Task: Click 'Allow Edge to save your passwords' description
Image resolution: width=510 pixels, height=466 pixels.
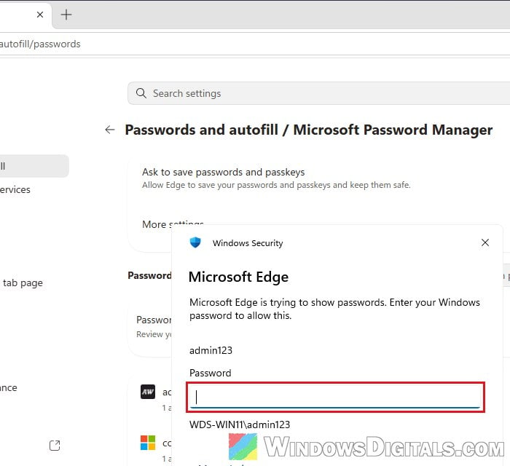Action: click(276, 185)
